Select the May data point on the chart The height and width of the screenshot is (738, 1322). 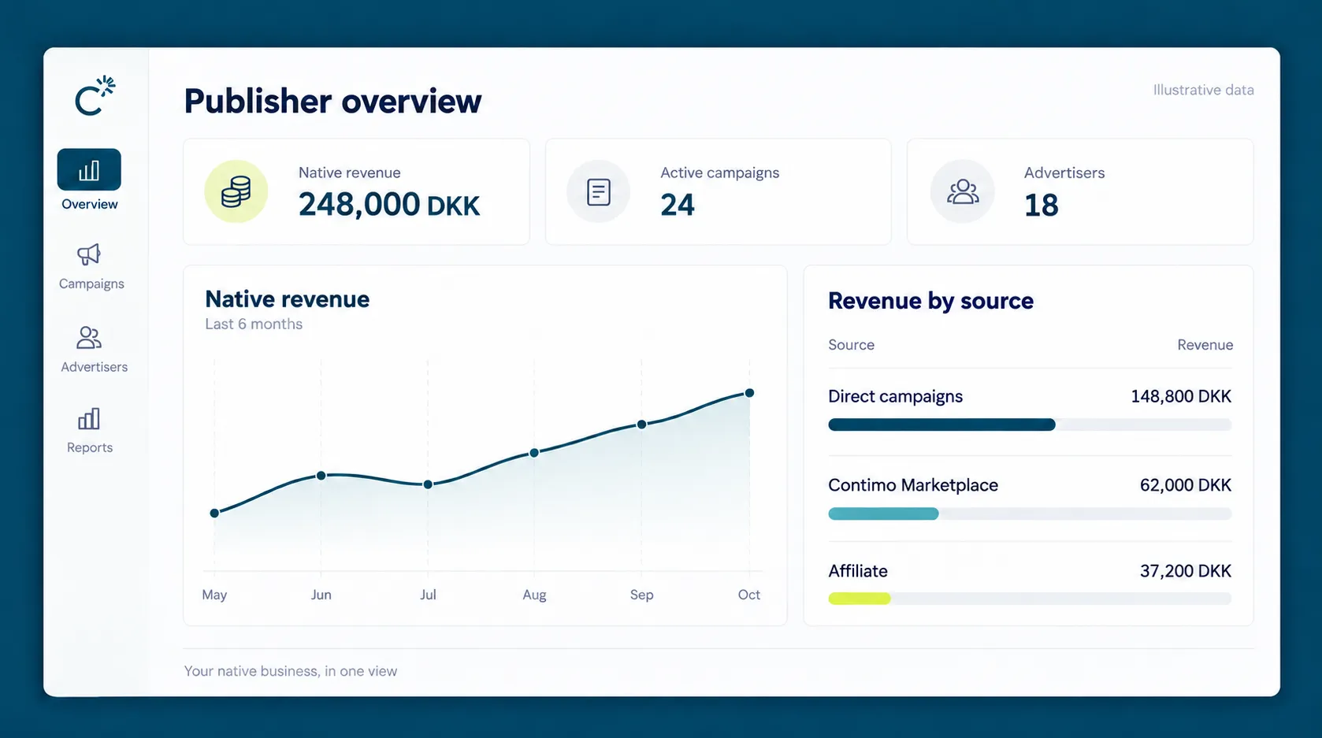(214, 513)
